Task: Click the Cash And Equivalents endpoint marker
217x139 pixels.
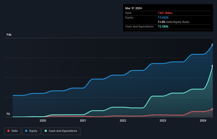Action: click(213, 66)
